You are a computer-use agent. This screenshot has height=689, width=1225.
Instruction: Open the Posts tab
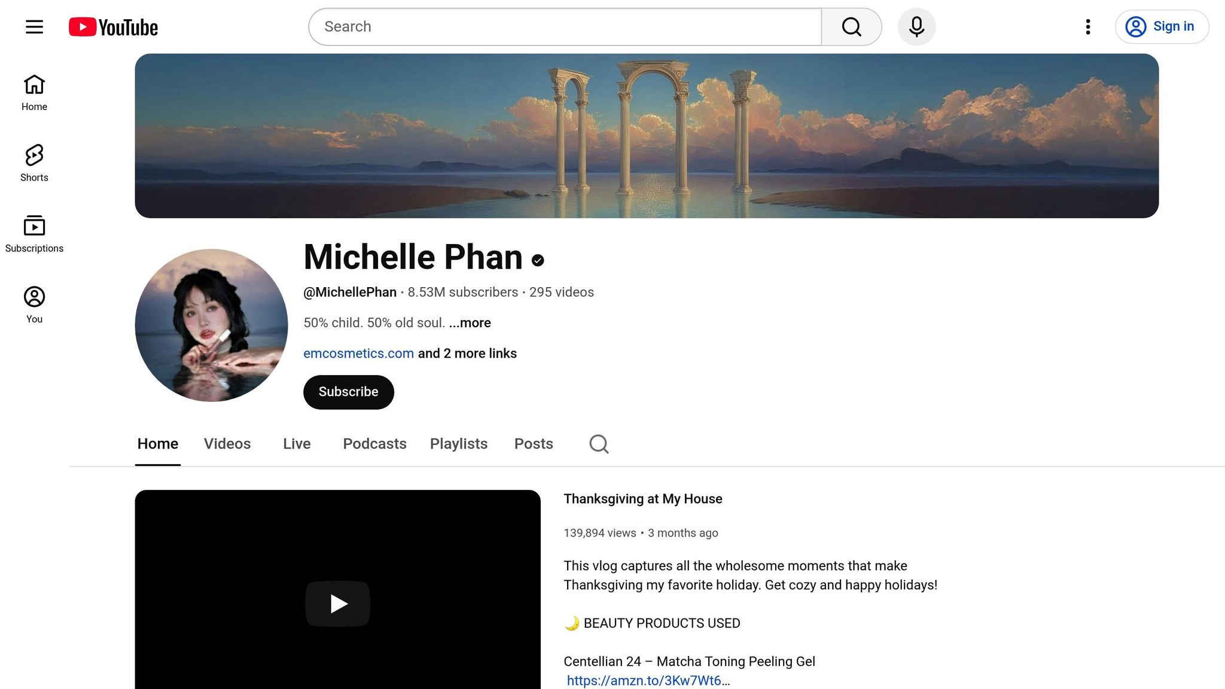tap(533, 444)
